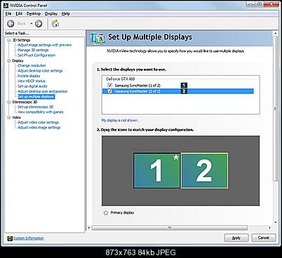Select the Samsung SyncMaster (1 of 2) row
Viewport: 282px width, 258px height.
pyautogui.click(x=178, y=85)
